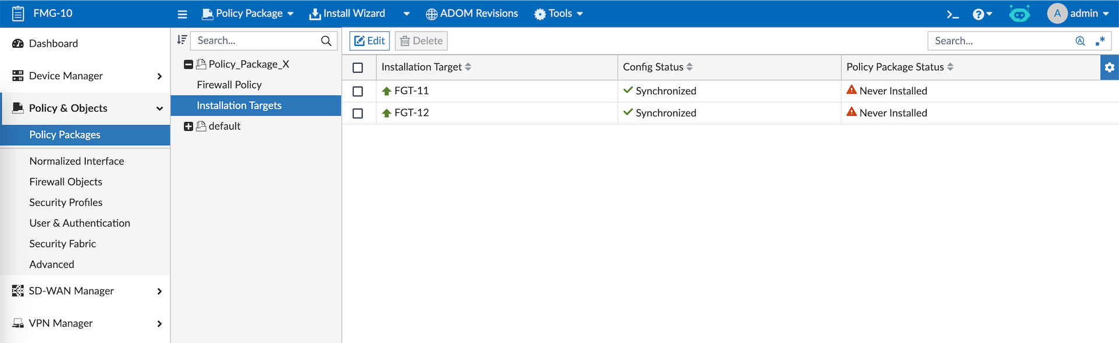Click the regex search toggle icon
Viewport: 1119px width, 343px height.
click(x=1100, y=41)
